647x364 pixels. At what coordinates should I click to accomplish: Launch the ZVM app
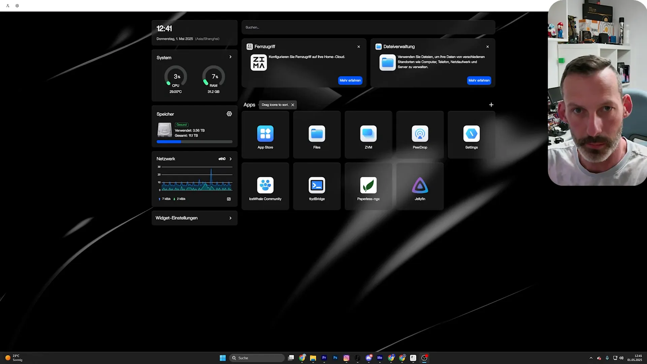(368, 135)
